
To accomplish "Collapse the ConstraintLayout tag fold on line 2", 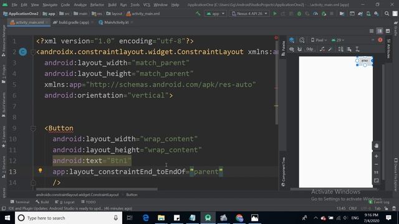I will [33, 52].
